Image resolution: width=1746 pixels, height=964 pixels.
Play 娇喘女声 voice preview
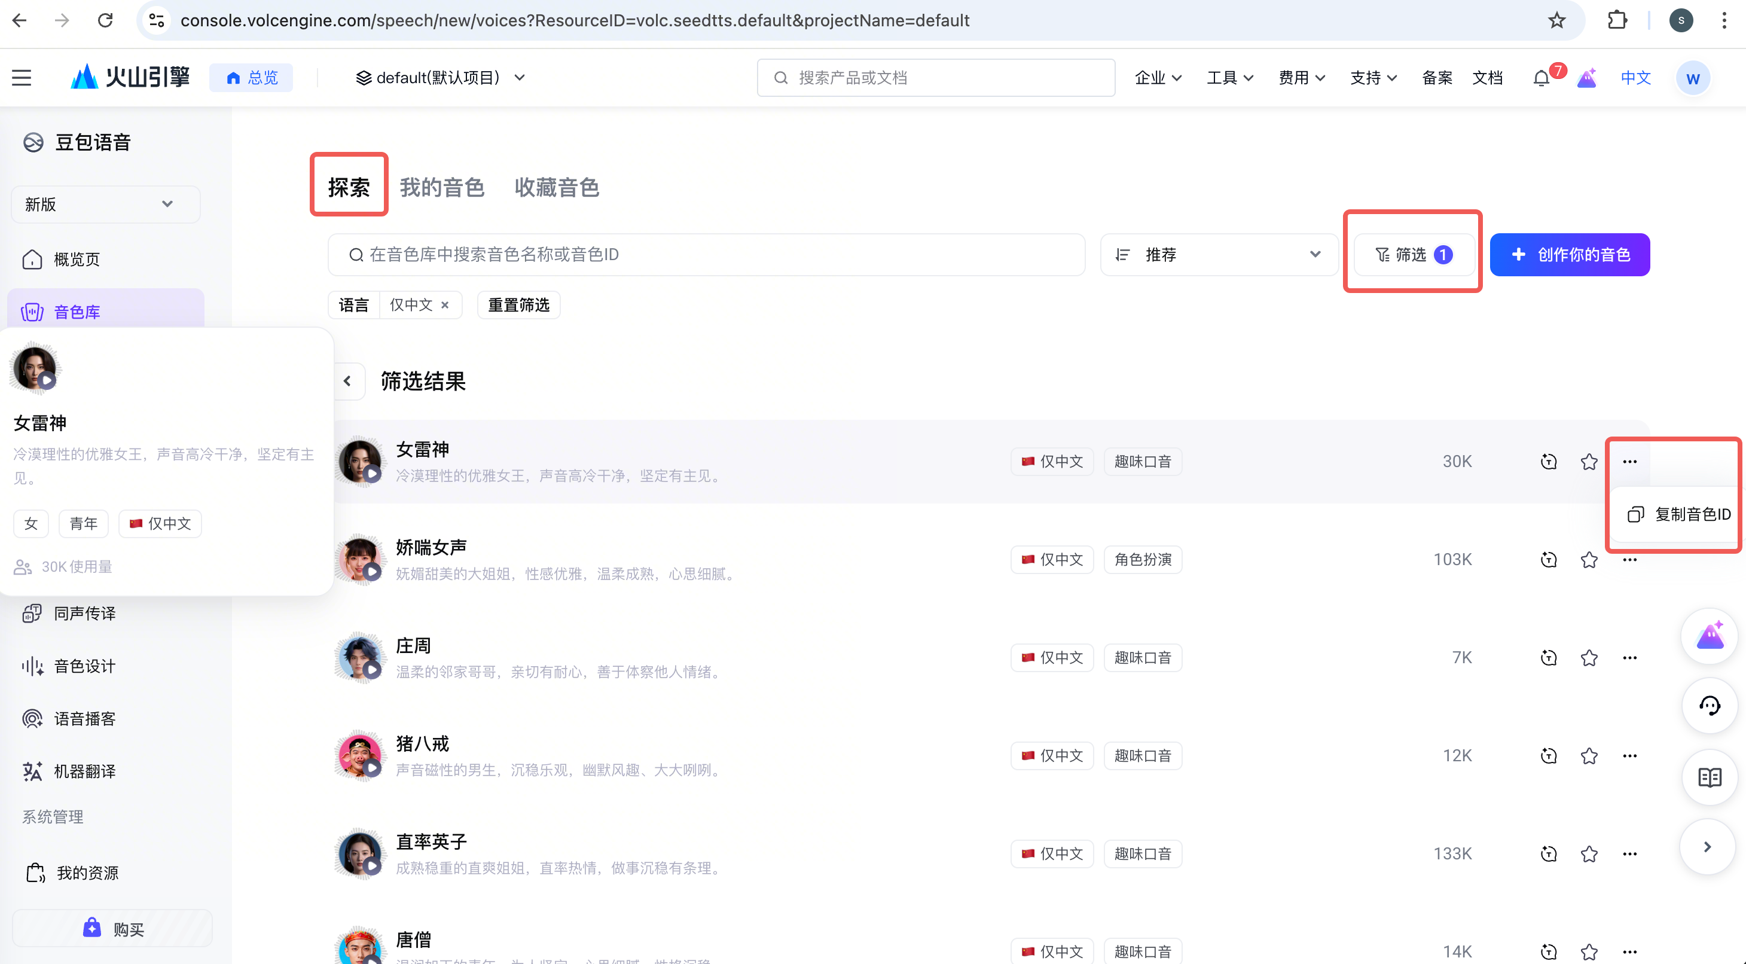(372, 572)
